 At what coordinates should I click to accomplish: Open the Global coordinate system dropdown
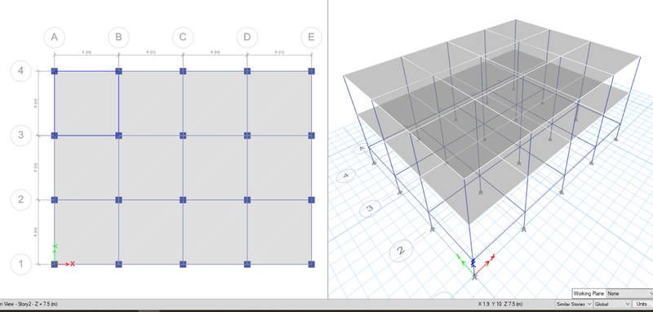click(613, 304)
